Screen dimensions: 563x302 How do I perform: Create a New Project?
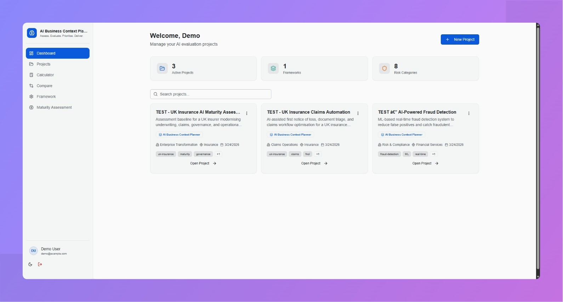point(460,40)
